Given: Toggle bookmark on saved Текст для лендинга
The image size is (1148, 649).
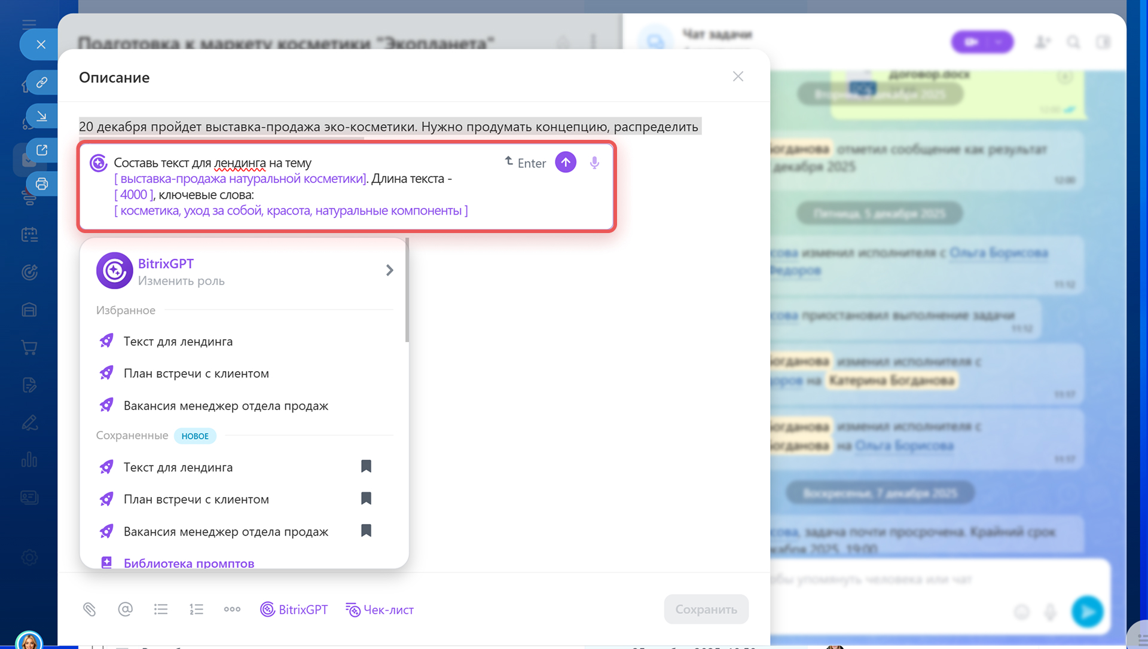Looking at the screenshot, I should point(367,467).
